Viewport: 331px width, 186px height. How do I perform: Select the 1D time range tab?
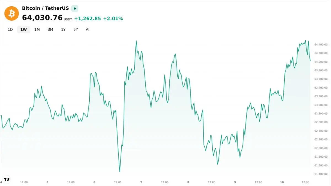[x=10, y=29]
